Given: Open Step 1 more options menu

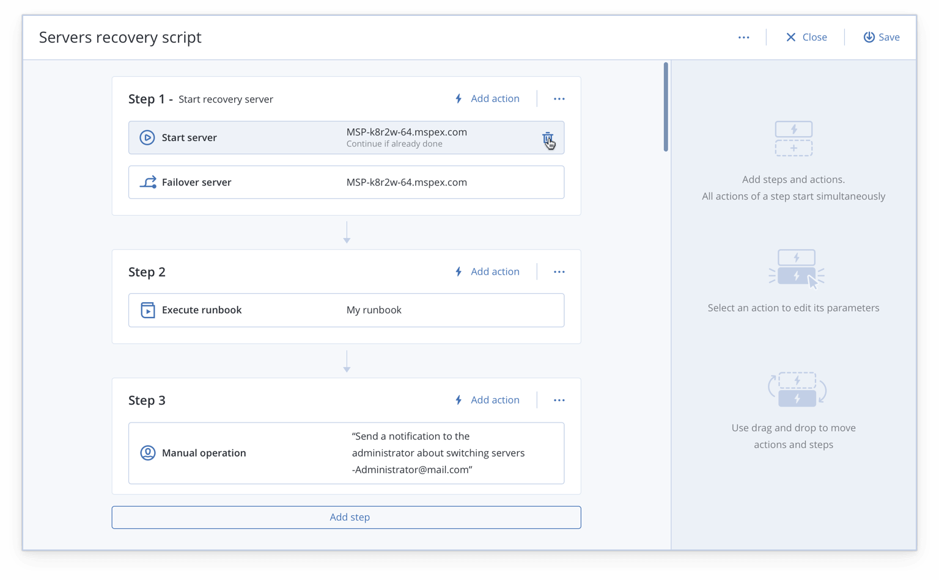Looking at the screenshot, I should 559,99.
